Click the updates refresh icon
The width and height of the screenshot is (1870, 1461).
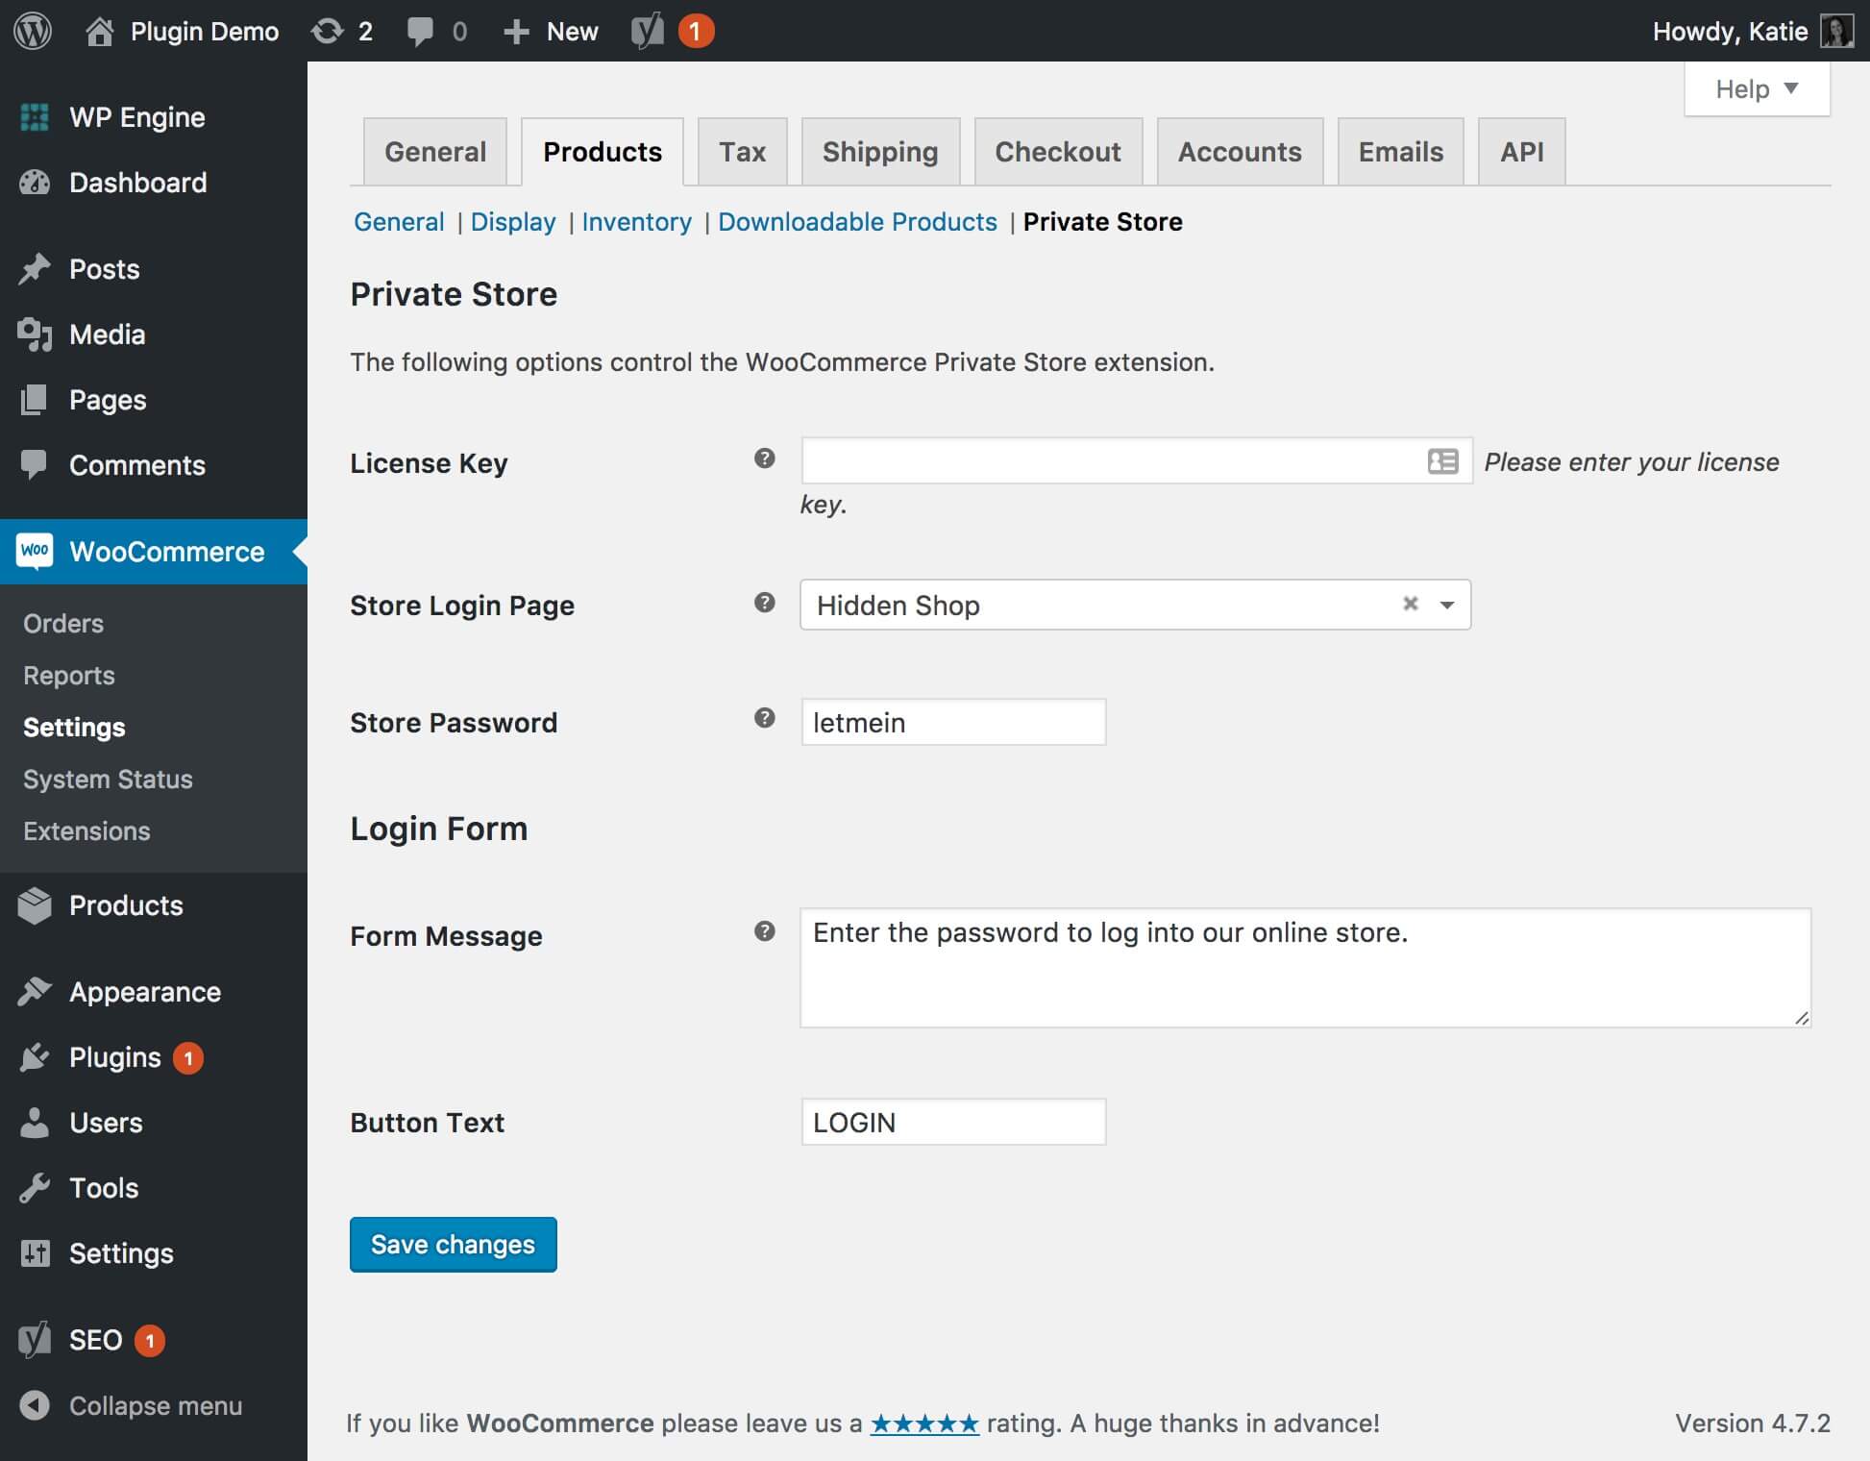click(x=327, y=31)
